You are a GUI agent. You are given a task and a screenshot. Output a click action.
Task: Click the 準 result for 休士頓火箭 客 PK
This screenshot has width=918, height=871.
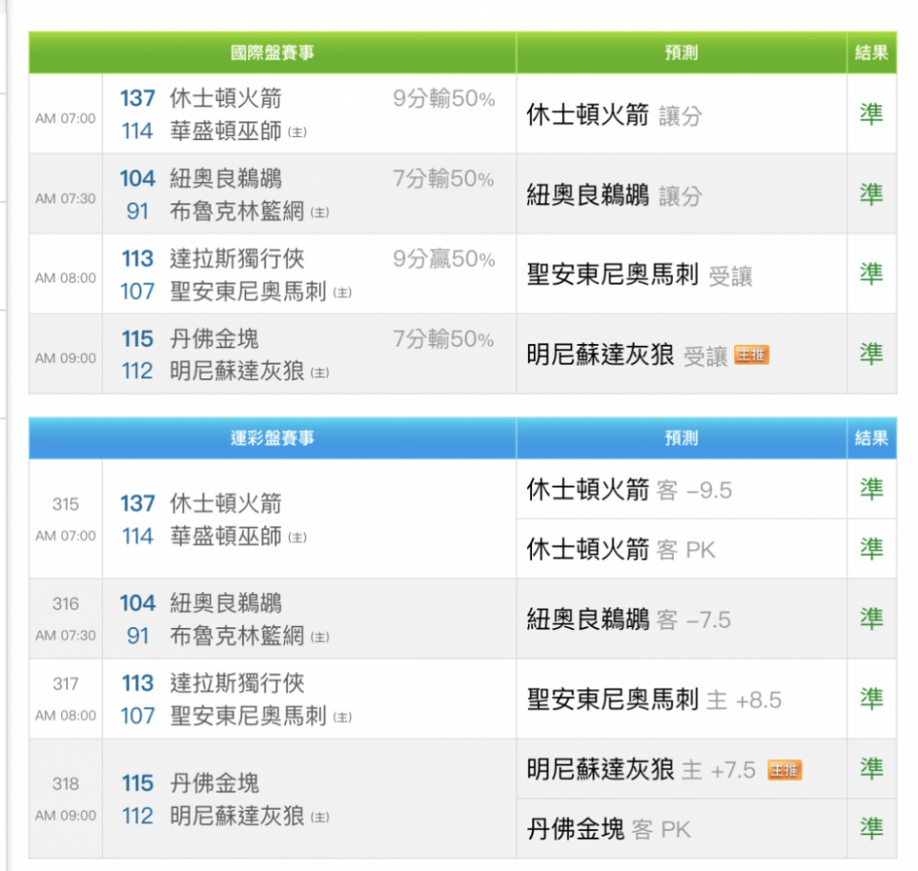click(871, 549)
